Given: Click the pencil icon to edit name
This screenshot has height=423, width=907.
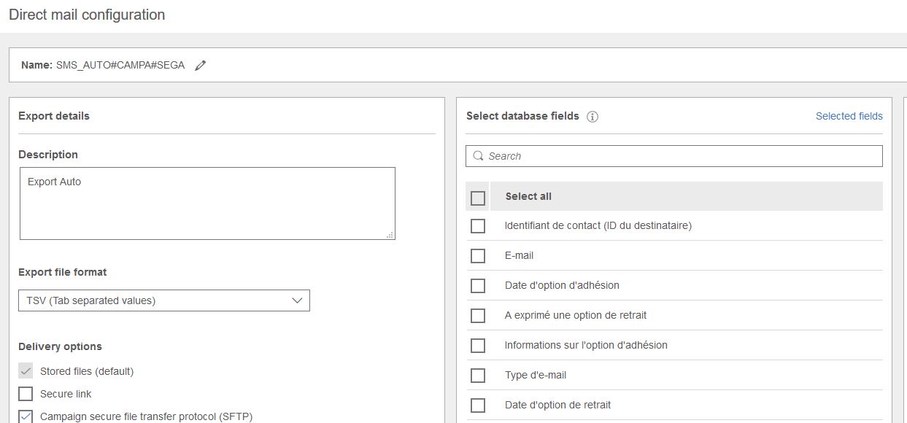Looking at the screenshot, I should 201,66.
